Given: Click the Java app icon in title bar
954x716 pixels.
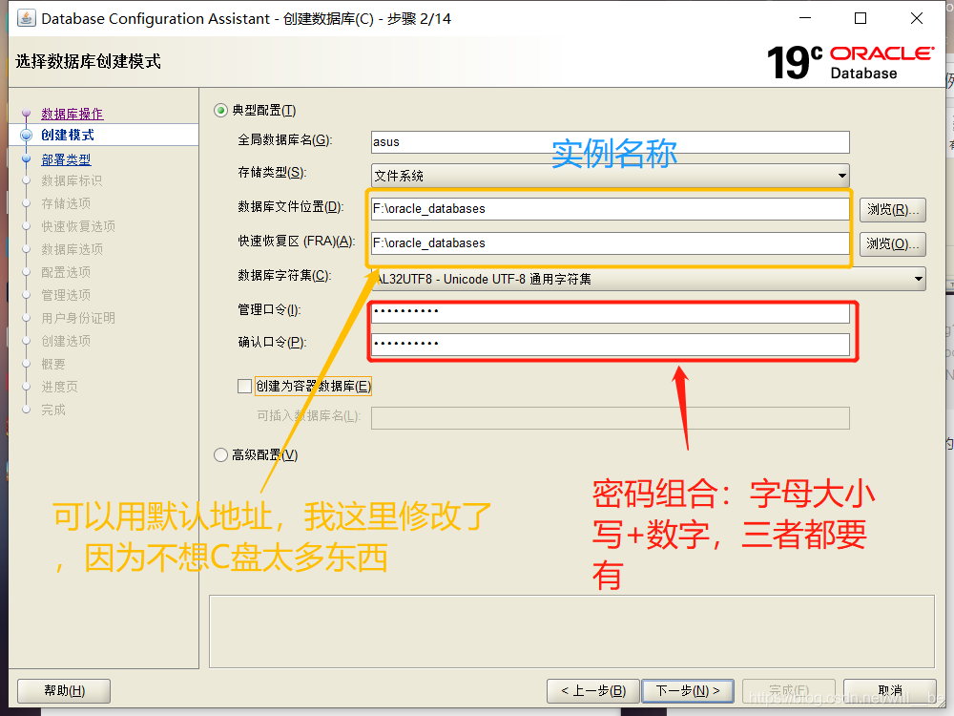Looking at the screenshot, I should coord(26,18).
